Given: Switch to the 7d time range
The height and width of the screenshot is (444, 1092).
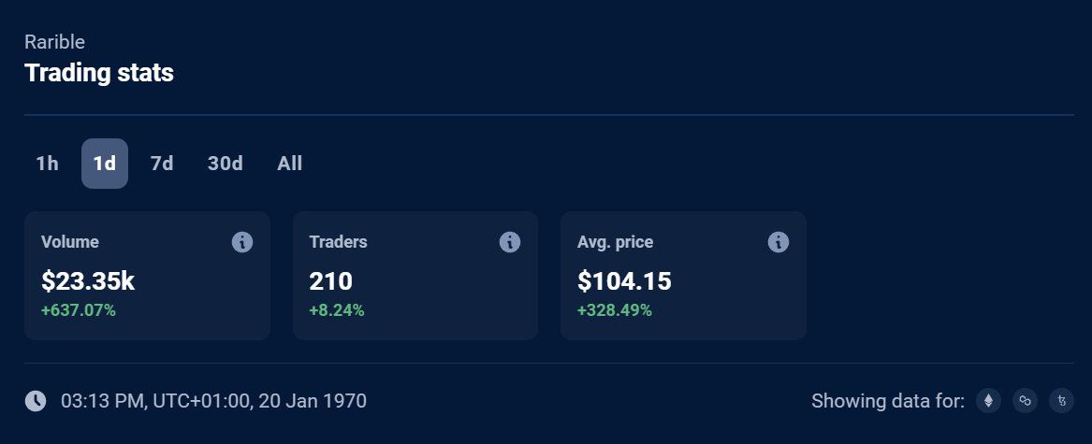Looking at the screenshot, I should click(x=162, y=164).
